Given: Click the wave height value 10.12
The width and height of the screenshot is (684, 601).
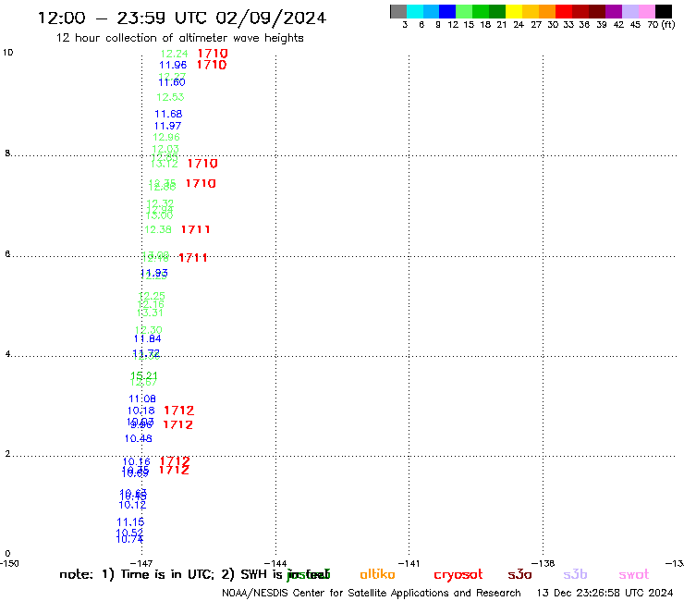Looking at the screenshot, I should (132, 505).
